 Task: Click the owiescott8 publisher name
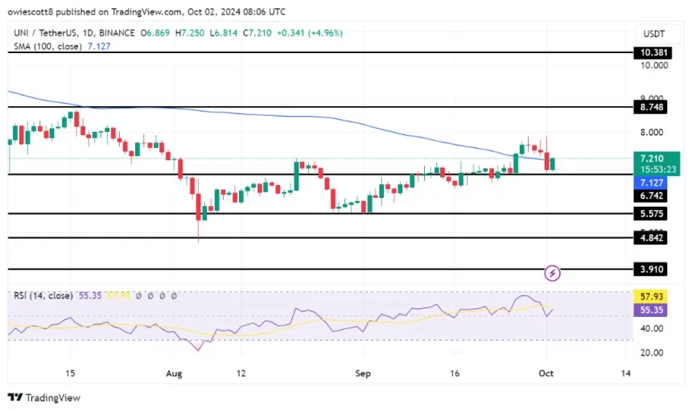(36, 12)
